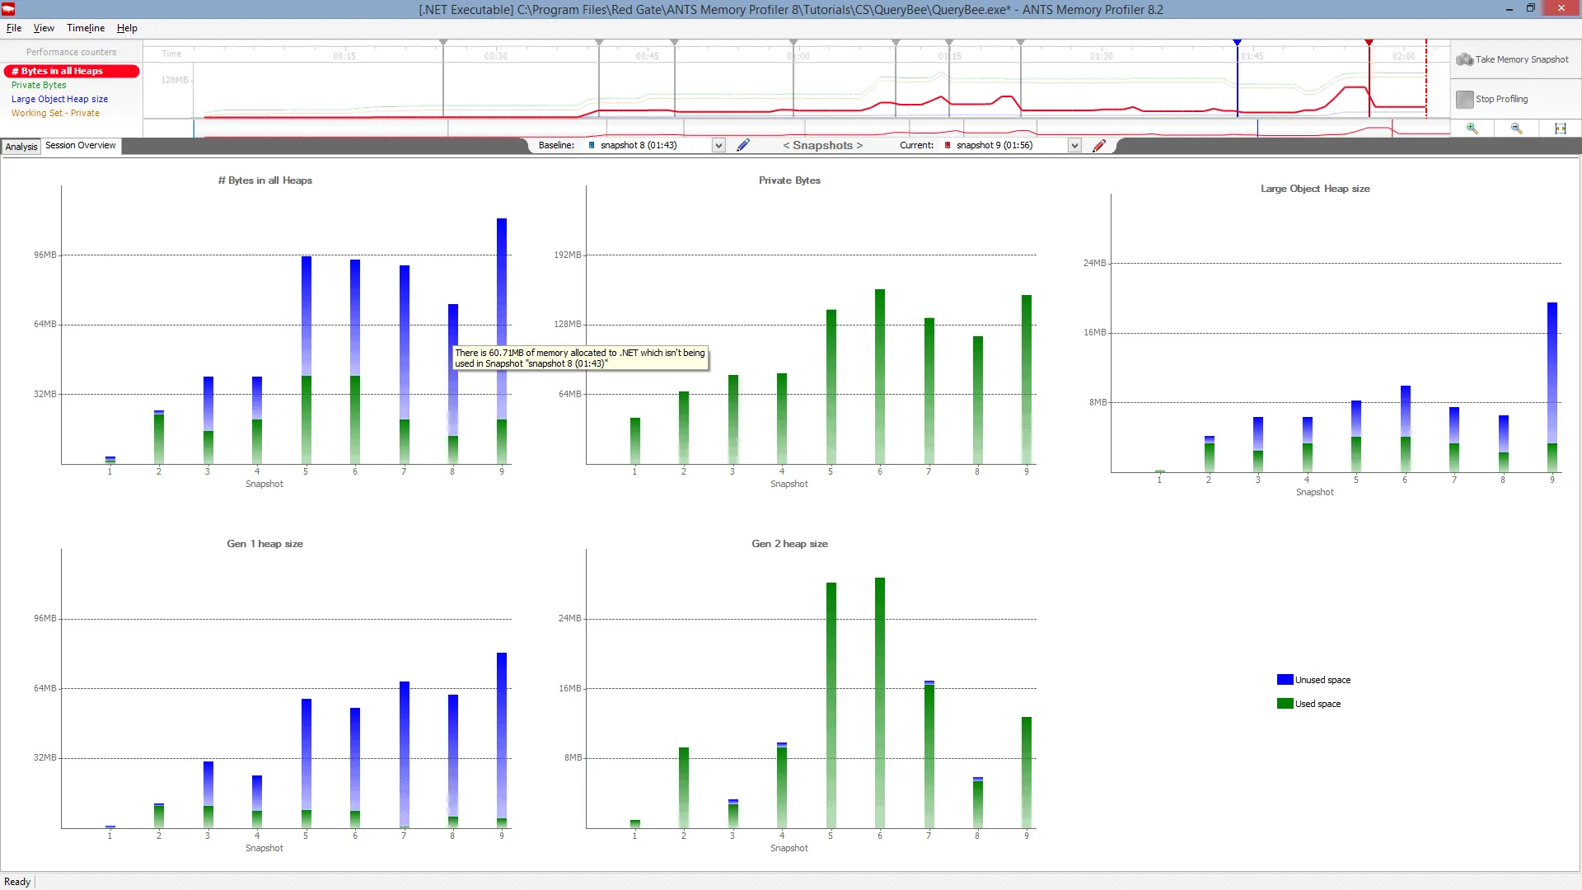Click the pencil icon to rename baseline snapshot
The width and height of the screenshot is (1582, 890).
pyautogui.click(x=743, y=144)
